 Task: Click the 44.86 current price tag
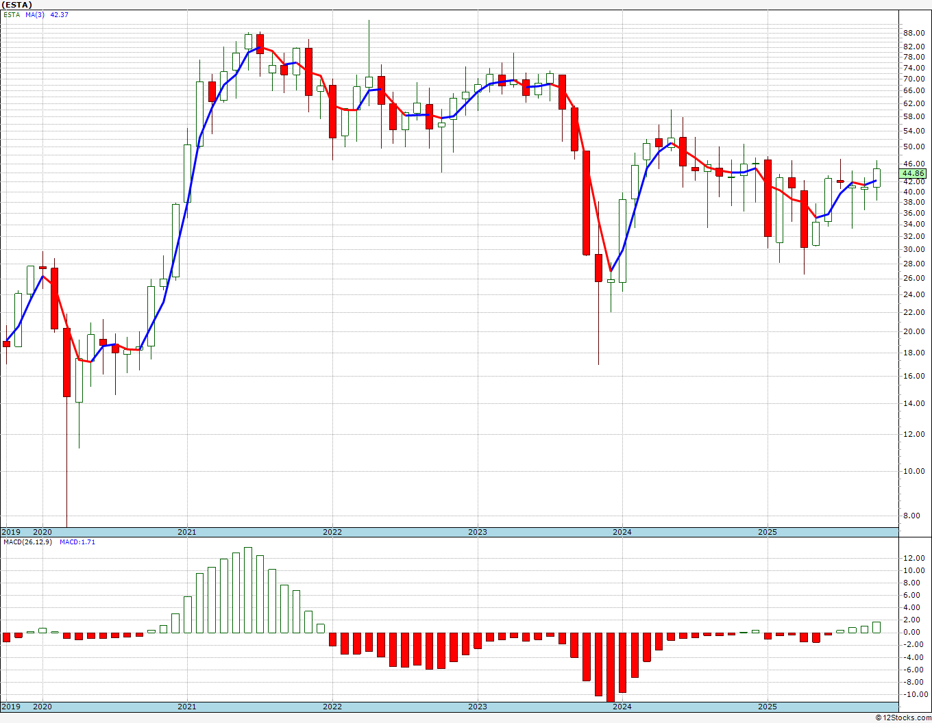pyautogui.click(x=913, y=173)
